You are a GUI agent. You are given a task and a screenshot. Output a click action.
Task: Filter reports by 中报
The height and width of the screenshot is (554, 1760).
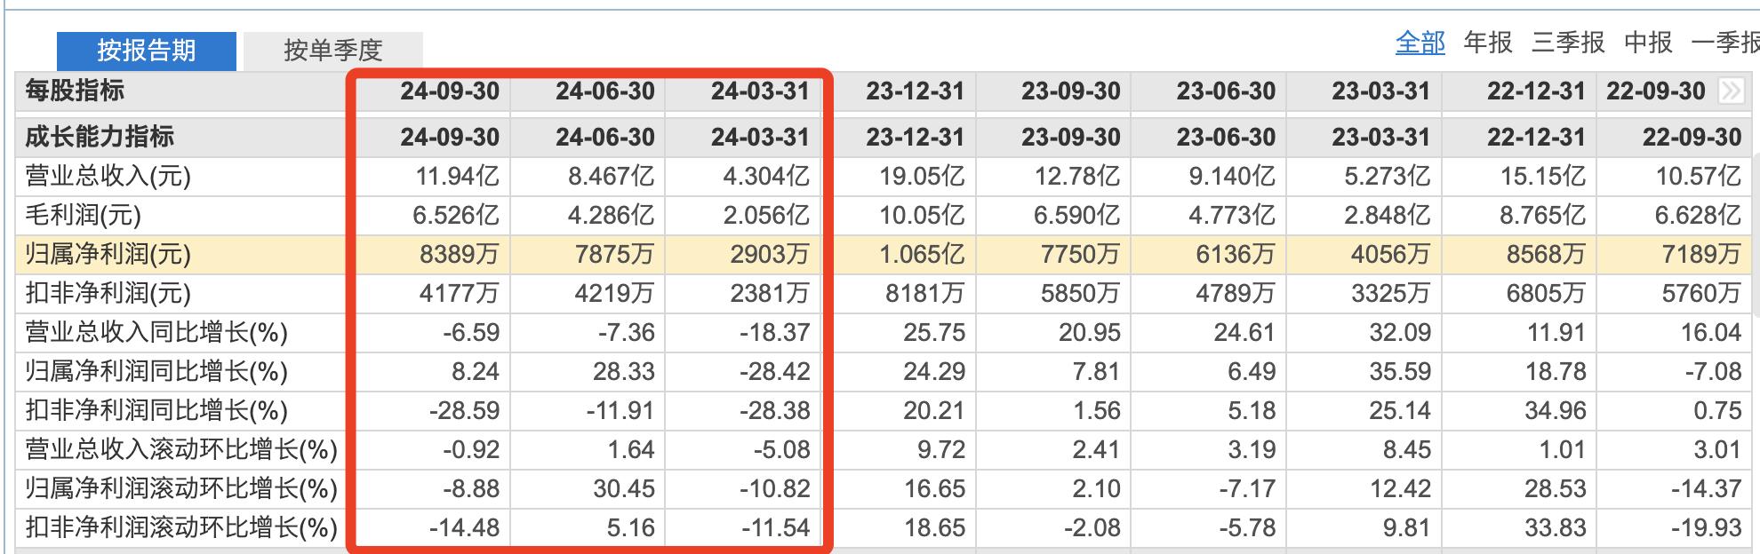[x=1648, y=42]
